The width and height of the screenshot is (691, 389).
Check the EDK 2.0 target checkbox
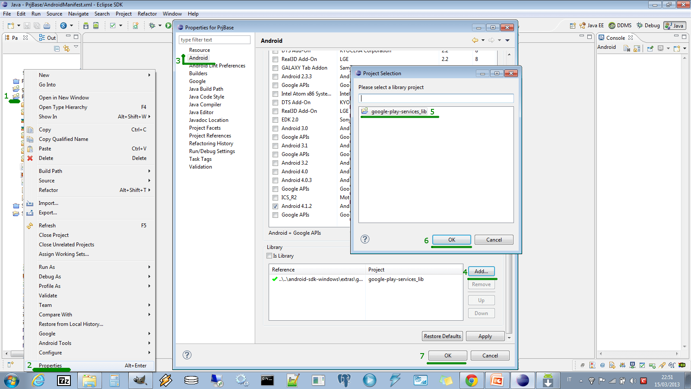[276, 120]
